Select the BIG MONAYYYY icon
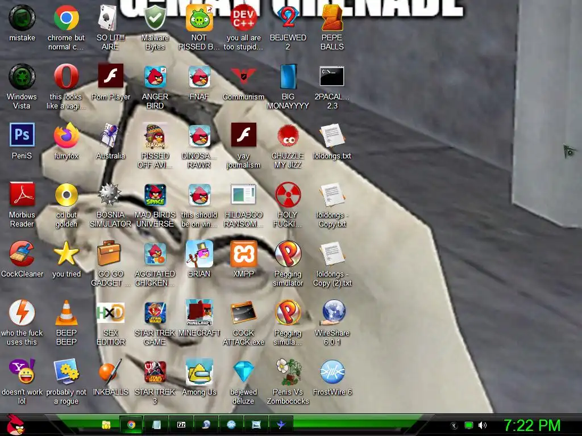The width and height of the screenshot is (582, 436). (288, 77)
